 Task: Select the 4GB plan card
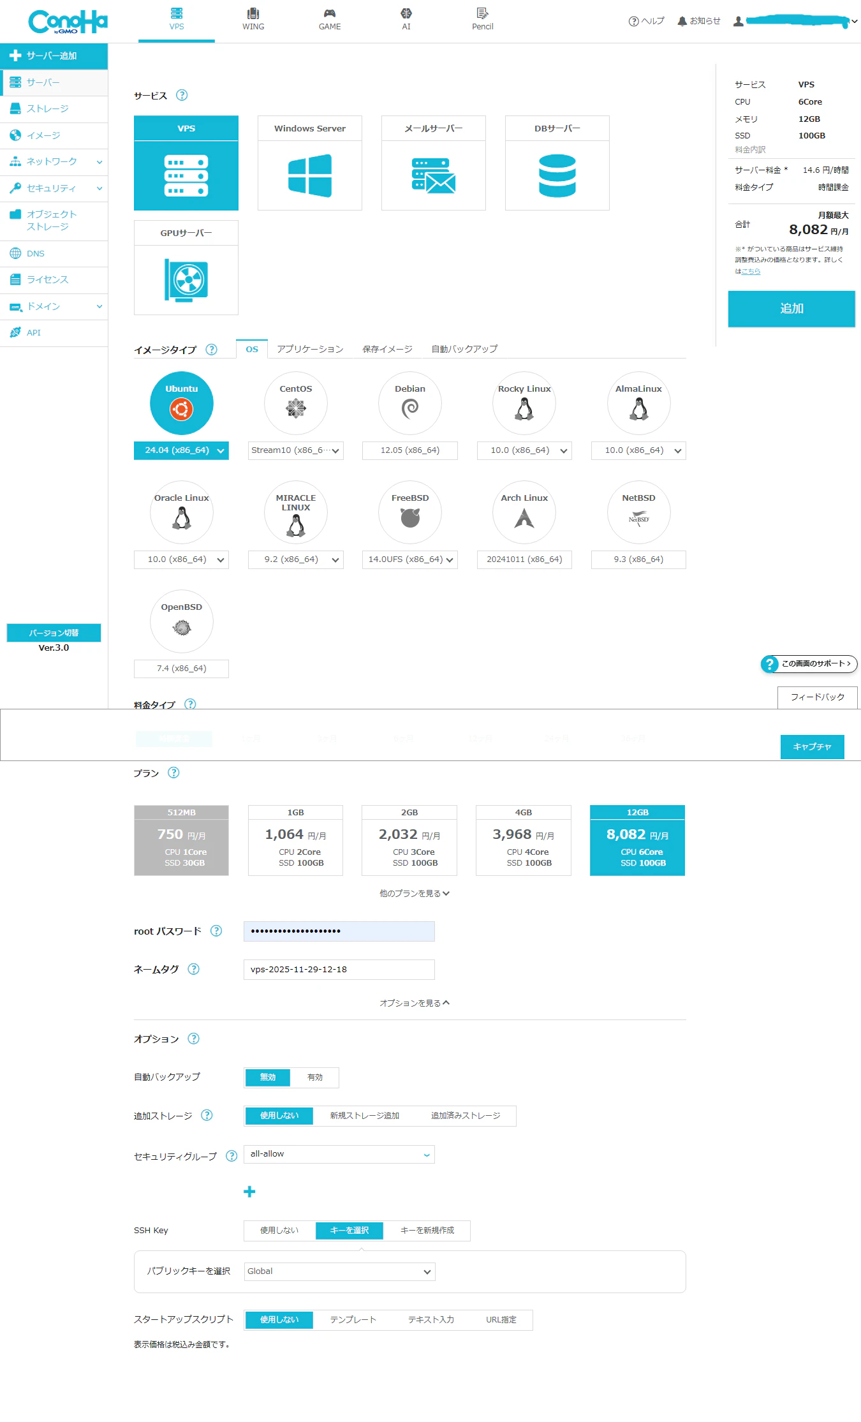524,840
